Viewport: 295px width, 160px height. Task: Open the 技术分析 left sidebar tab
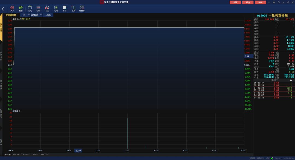tap(1, 56)
